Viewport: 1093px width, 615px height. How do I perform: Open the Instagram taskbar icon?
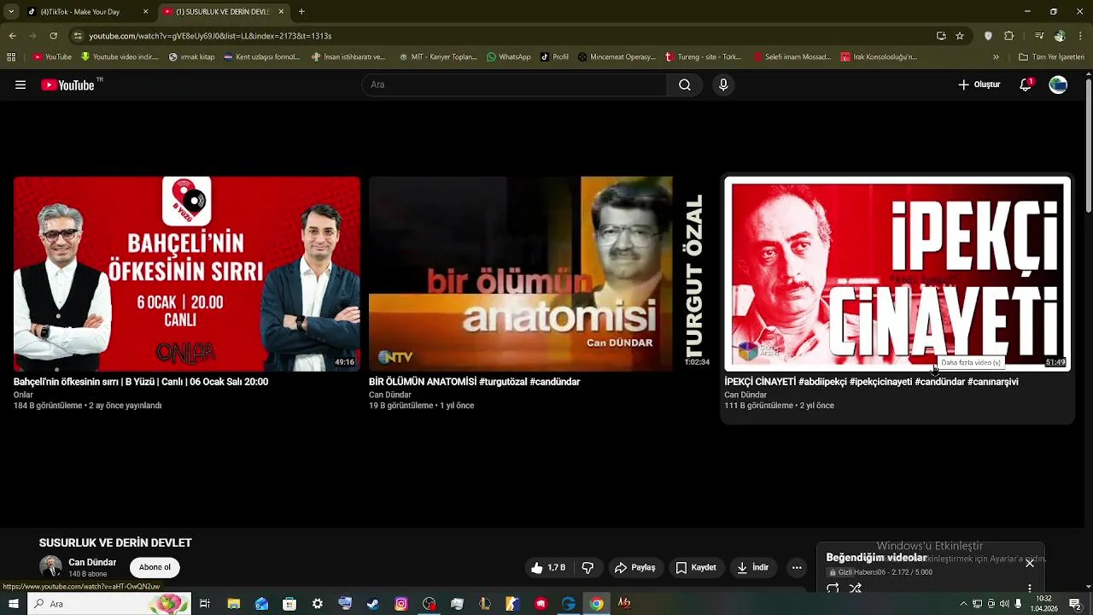(401, 604)
